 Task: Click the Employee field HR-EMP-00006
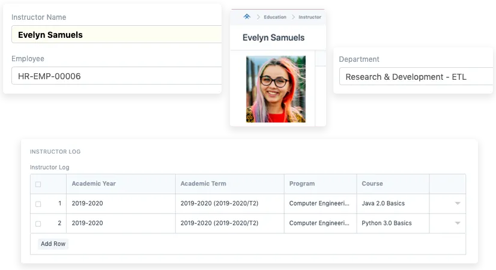point(116,76)
